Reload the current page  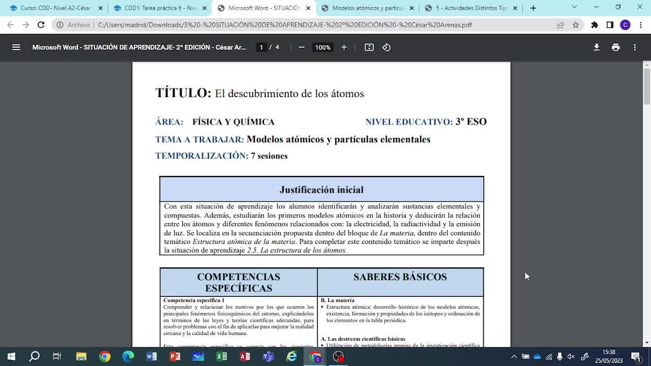pos(41,25)
